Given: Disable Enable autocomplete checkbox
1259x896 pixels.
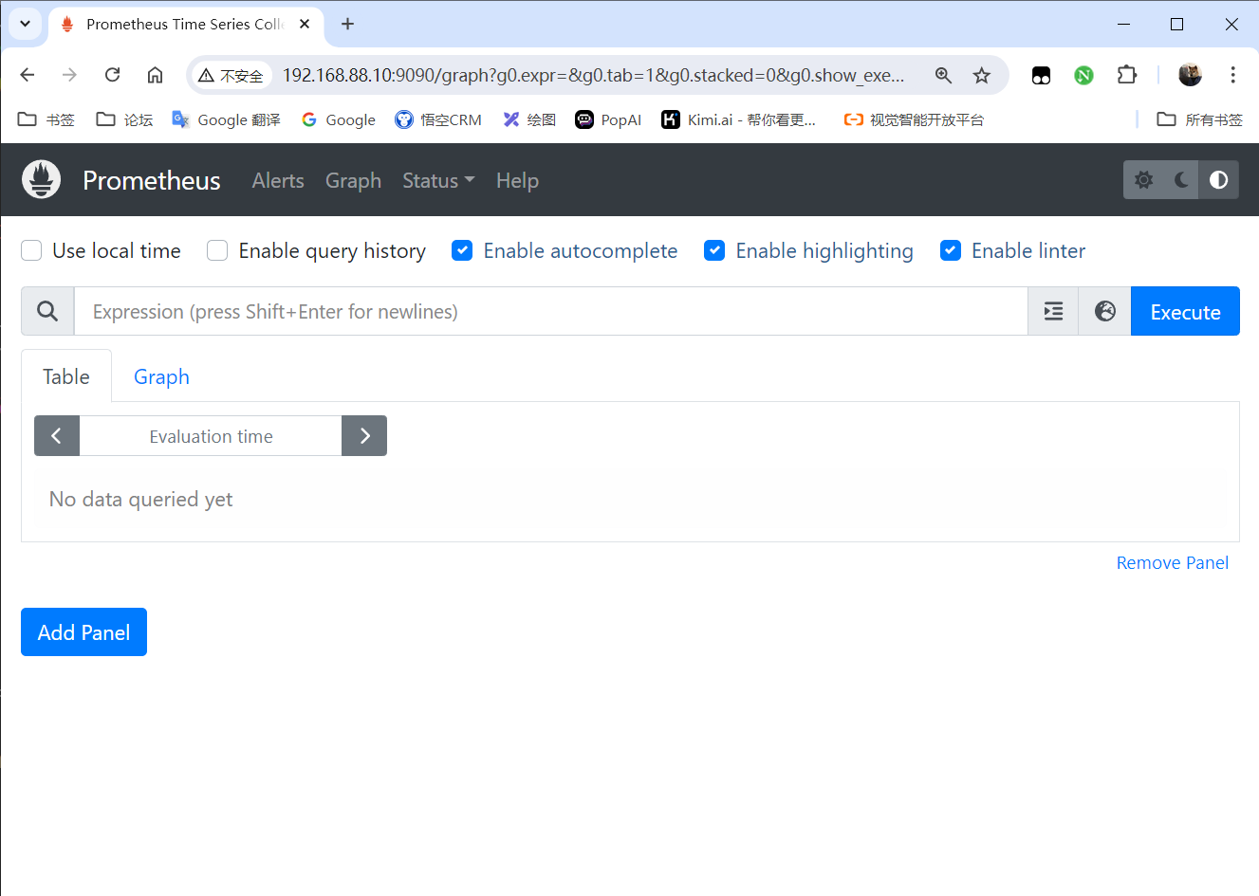Looking at the screenshot, I should click(462, 250).
